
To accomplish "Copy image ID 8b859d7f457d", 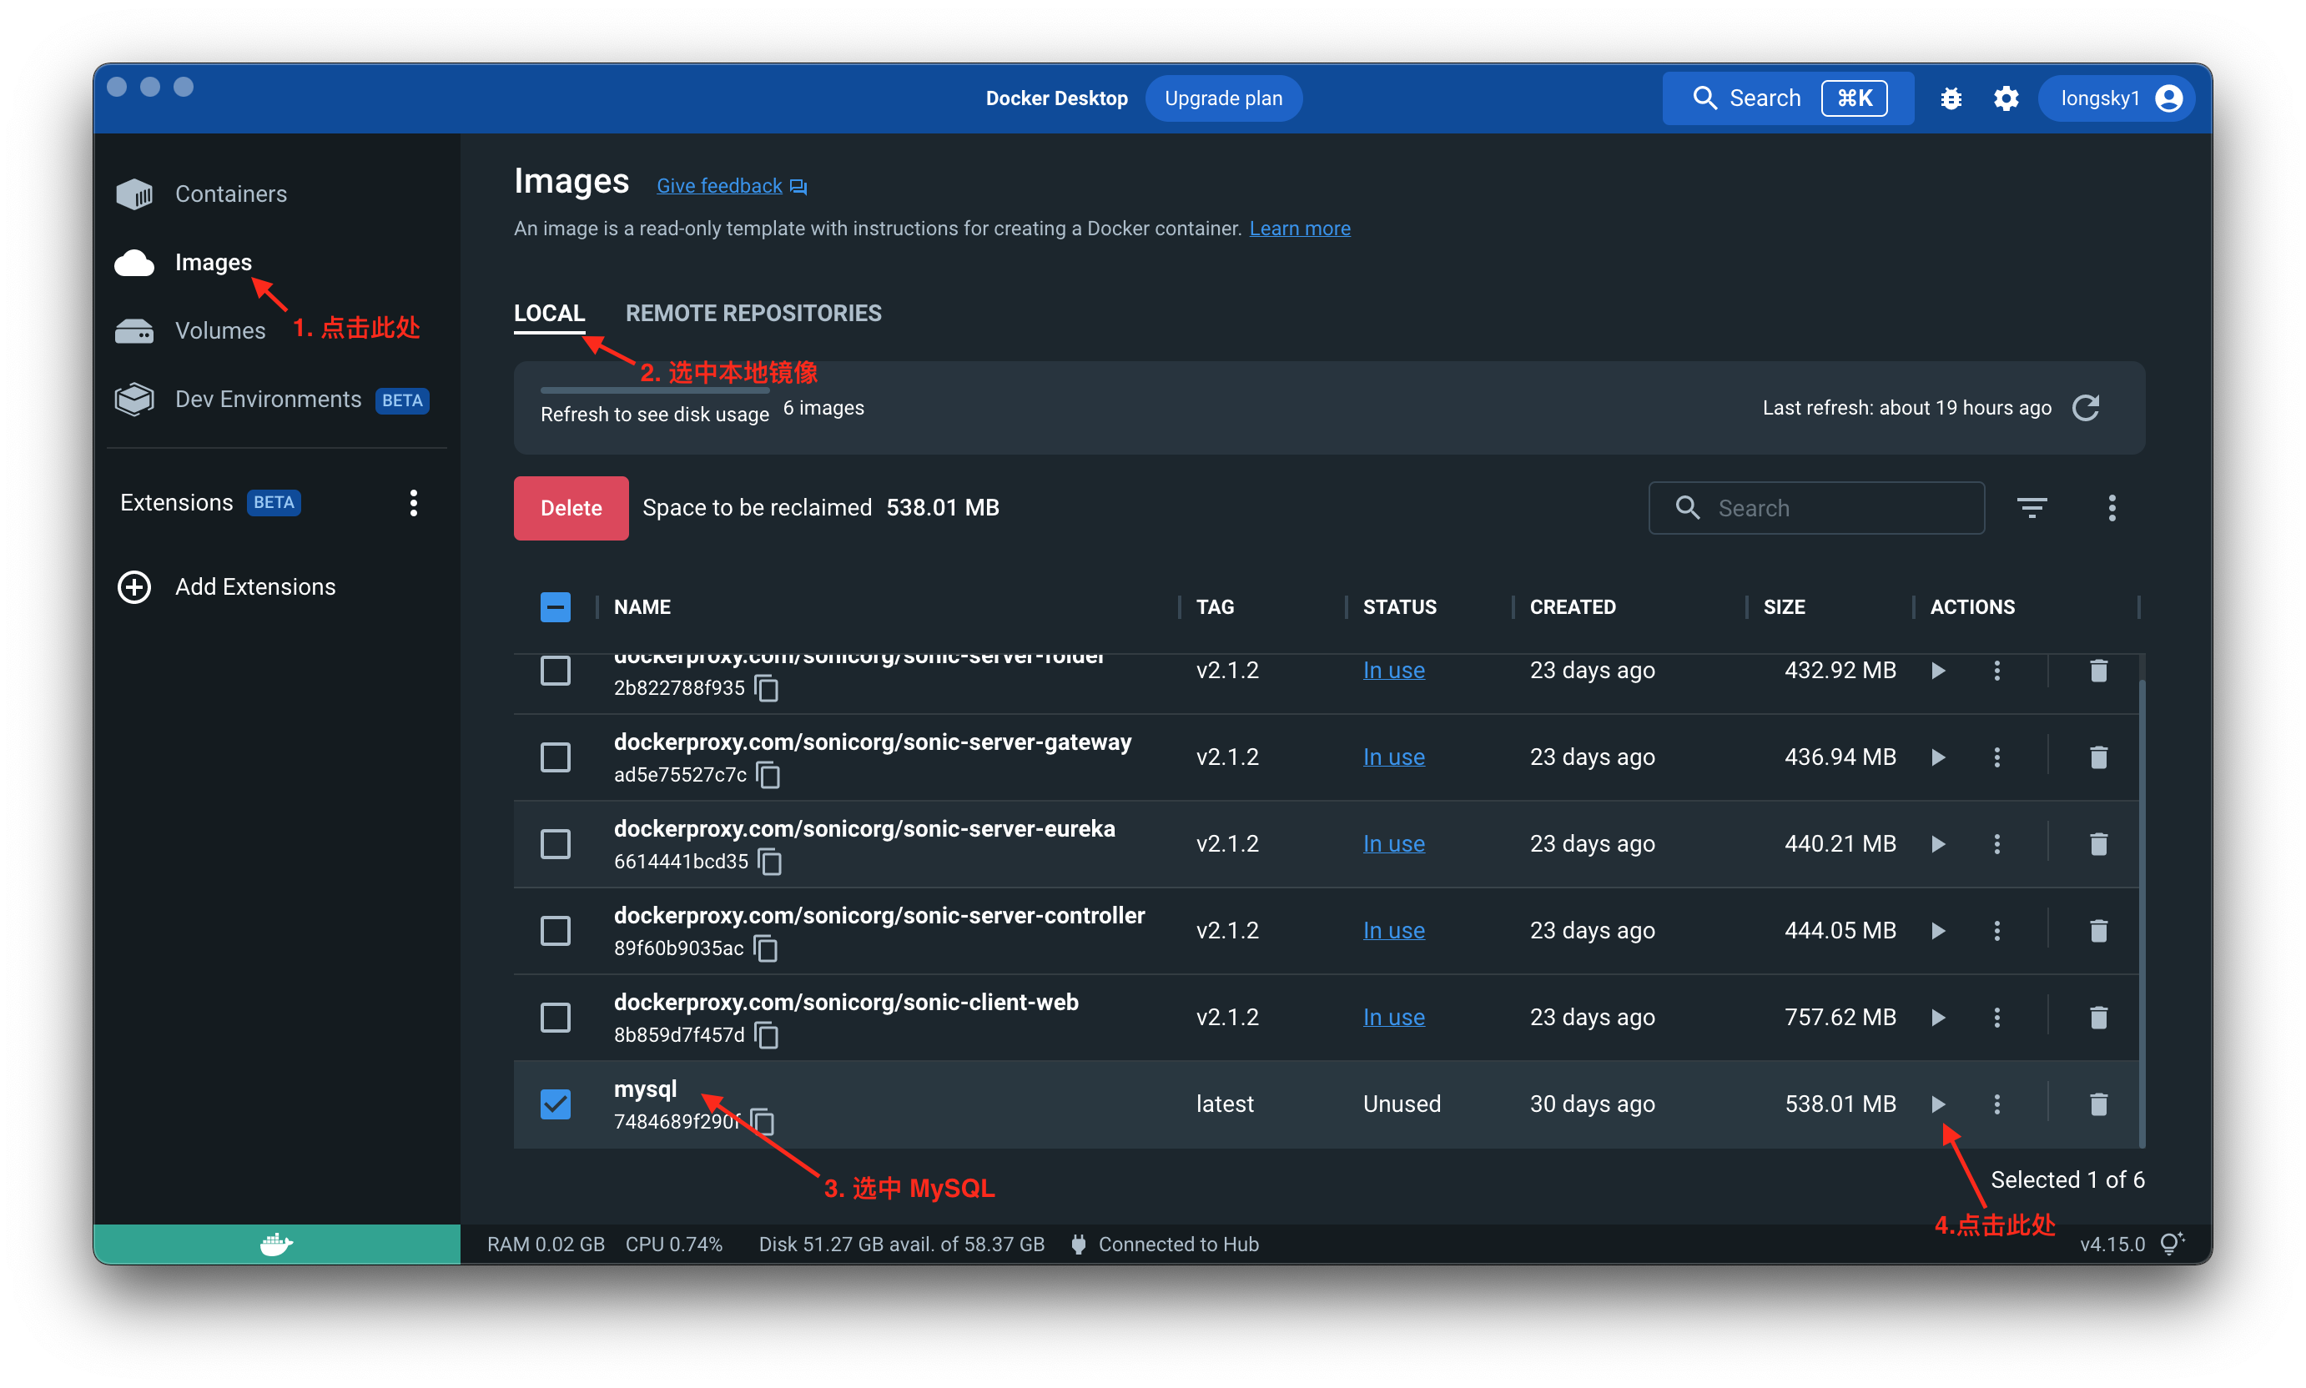I will 766,1034.
